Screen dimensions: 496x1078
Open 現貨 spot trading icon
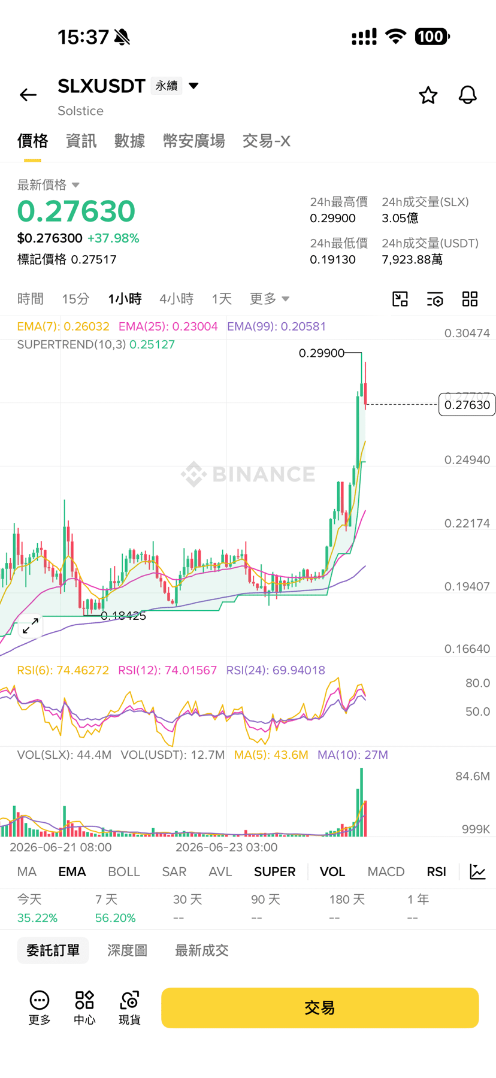(129, 1008)
